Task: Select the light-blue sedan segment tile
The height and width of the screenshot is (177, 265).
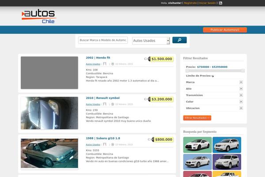Action: (197, 162)
